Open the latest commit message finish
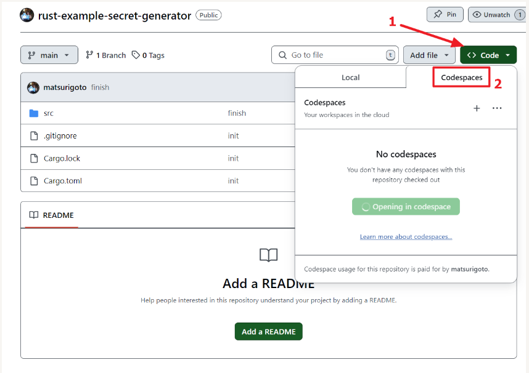Viewport: 529px width, 373px height. 100,87
